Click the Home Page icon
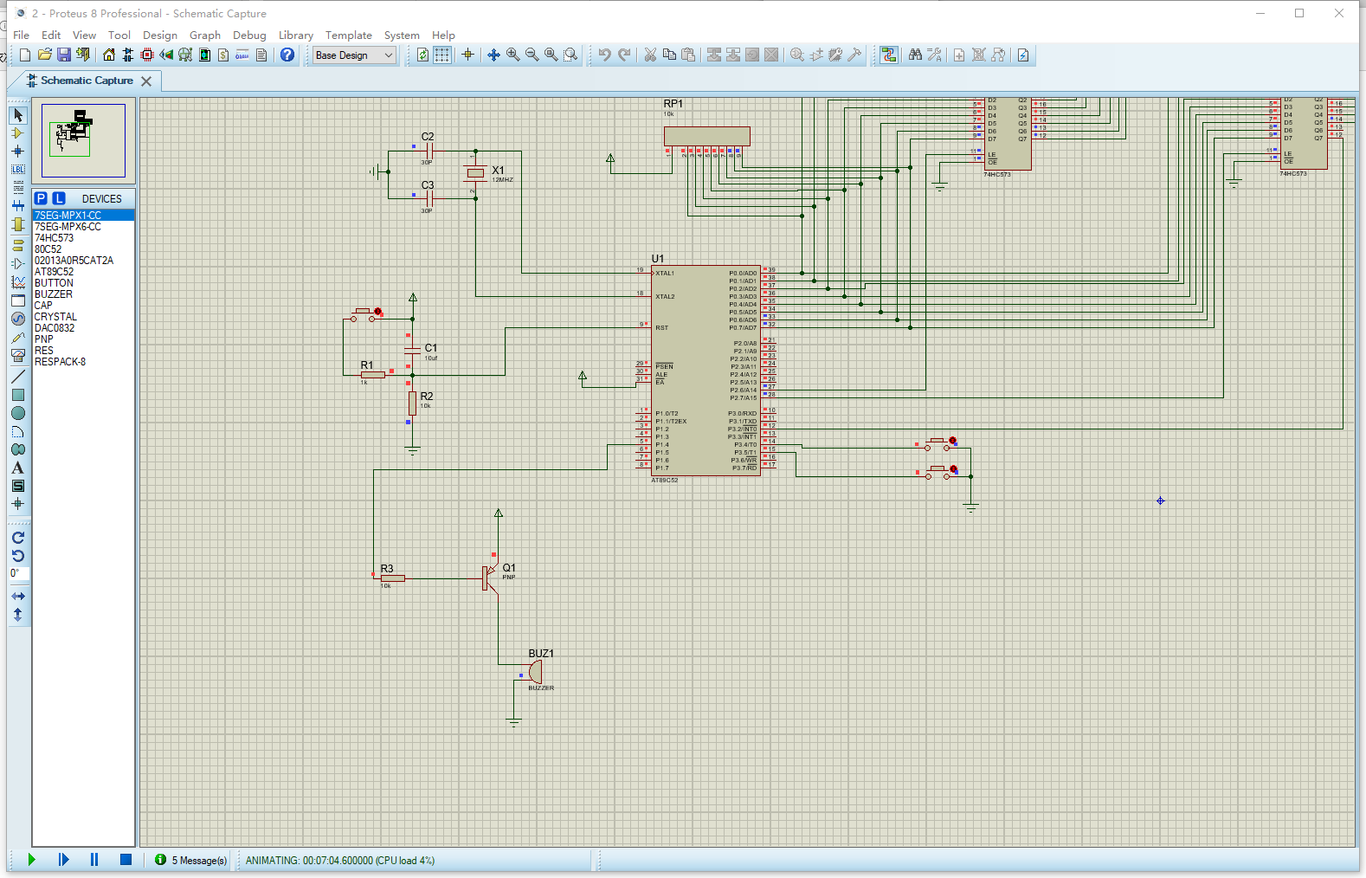 point(109,55)
